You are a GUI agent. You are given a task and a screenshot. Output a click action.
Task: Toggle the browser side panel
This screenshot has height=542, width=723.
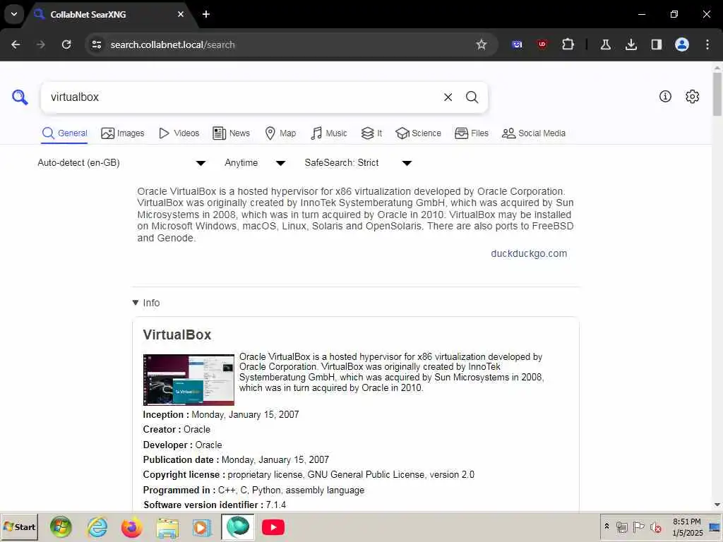(656, 44)
